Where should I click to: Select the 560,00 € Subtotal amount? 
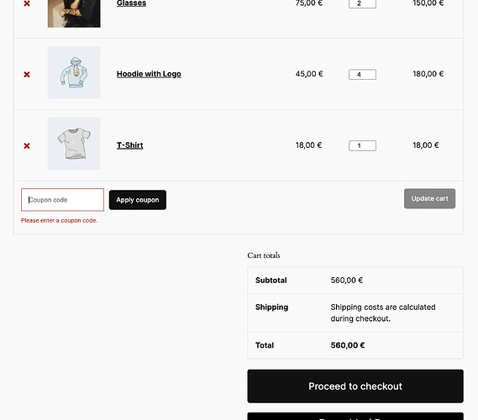click(347, 280)
